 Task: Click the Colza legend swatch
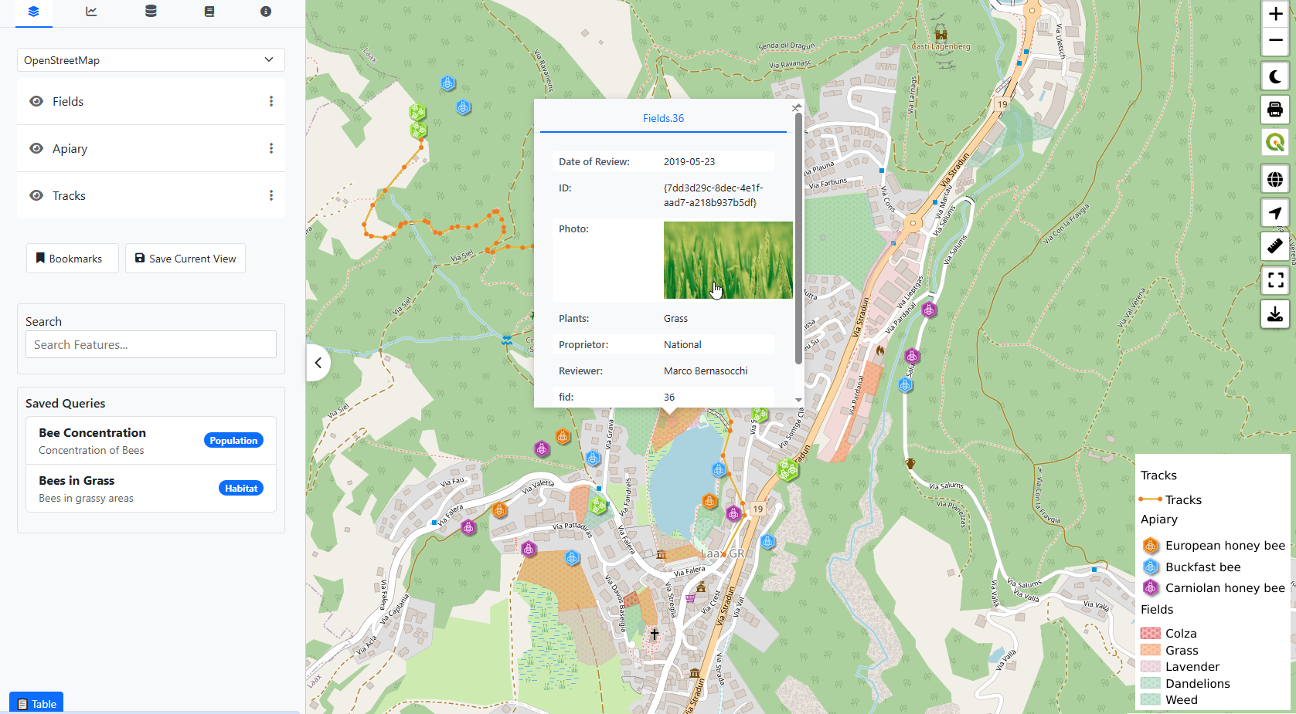click(1151, 633)
